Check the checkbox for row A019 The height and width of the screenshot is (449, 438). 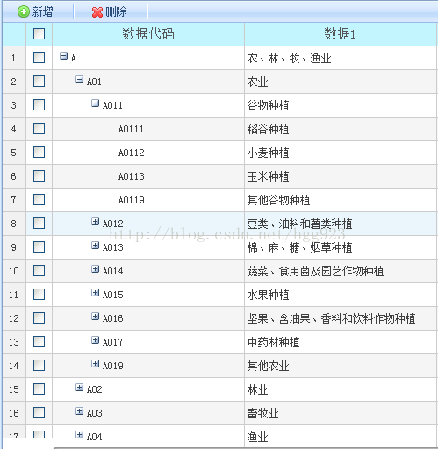[39, 366]
